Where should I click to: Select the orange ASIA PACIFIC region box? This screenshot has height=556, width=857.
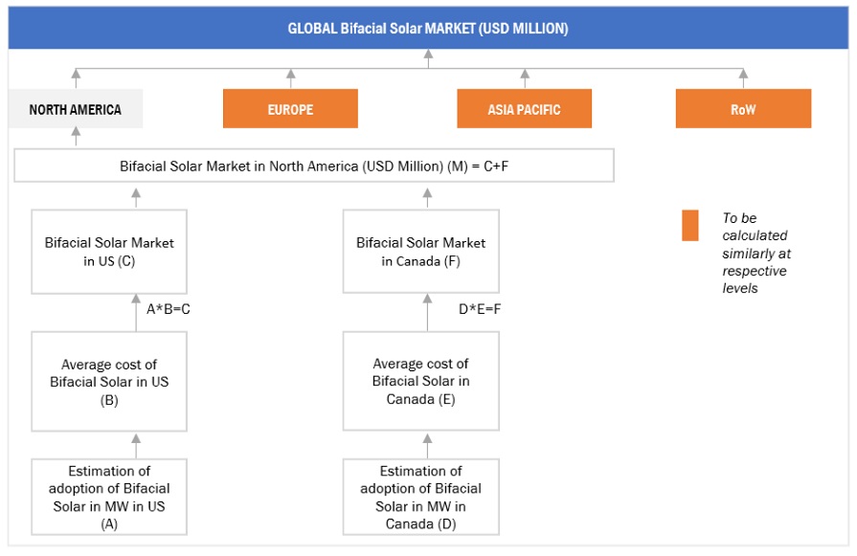(x=524, y=109)
